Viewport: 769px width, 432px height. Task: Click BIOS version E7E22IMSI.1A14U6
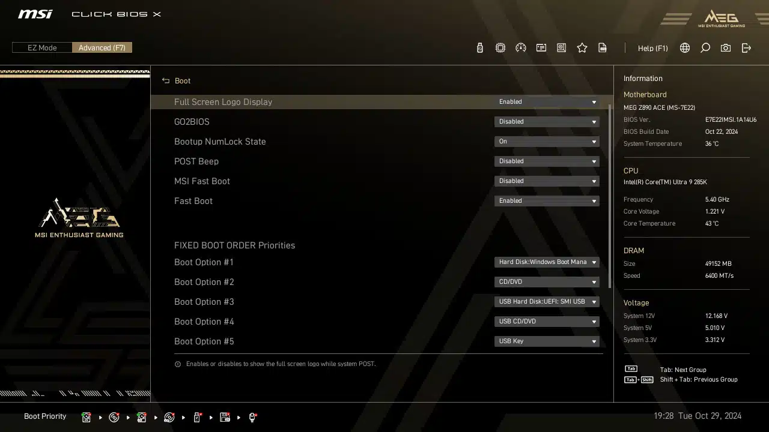(731, 120)
